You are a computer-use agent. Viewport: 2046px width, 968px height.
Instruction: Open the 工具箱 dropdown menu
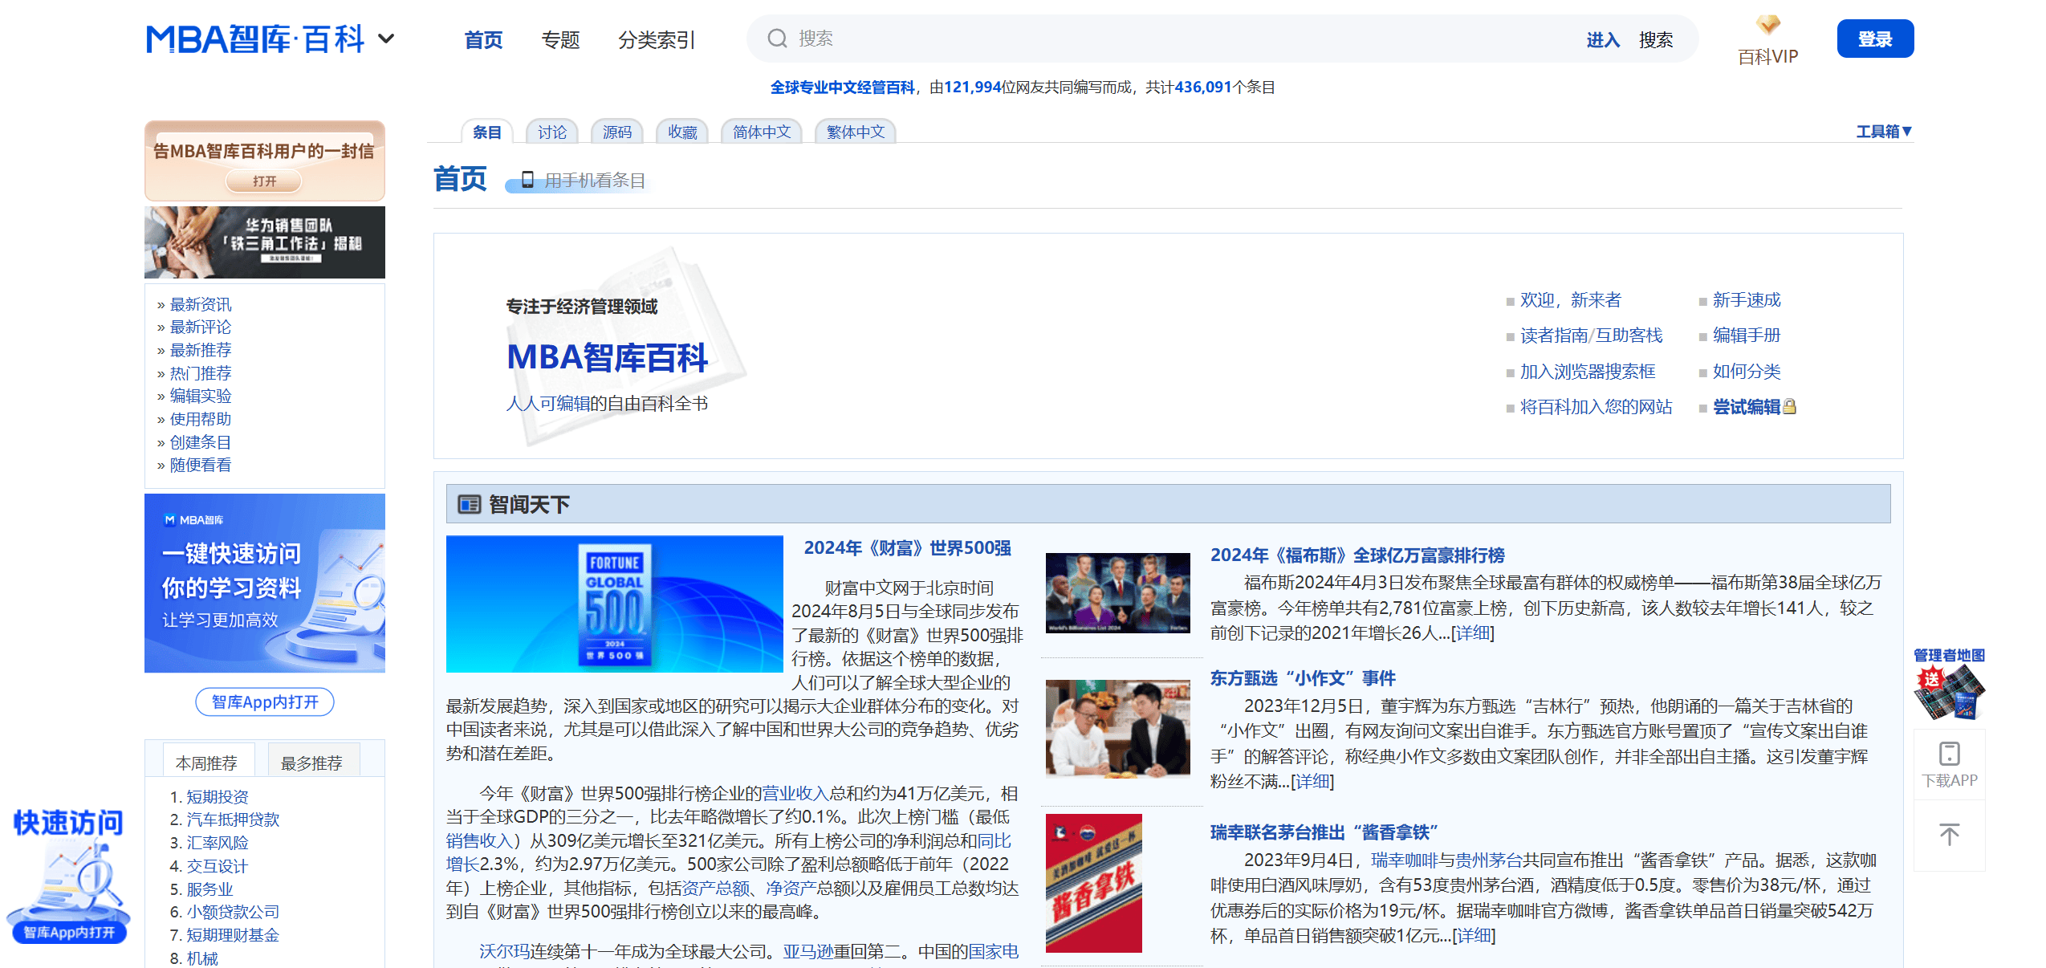click(x=1883, y=132)
